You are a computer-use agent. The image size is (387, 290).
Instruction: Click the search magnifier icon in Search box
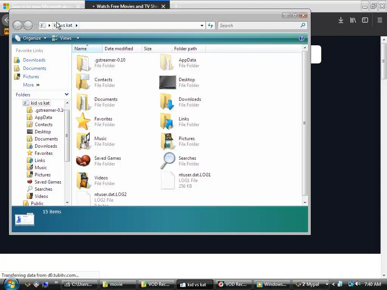303,25
